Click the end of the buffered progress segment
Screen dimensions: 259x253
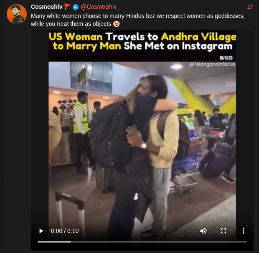pos(71,242)
